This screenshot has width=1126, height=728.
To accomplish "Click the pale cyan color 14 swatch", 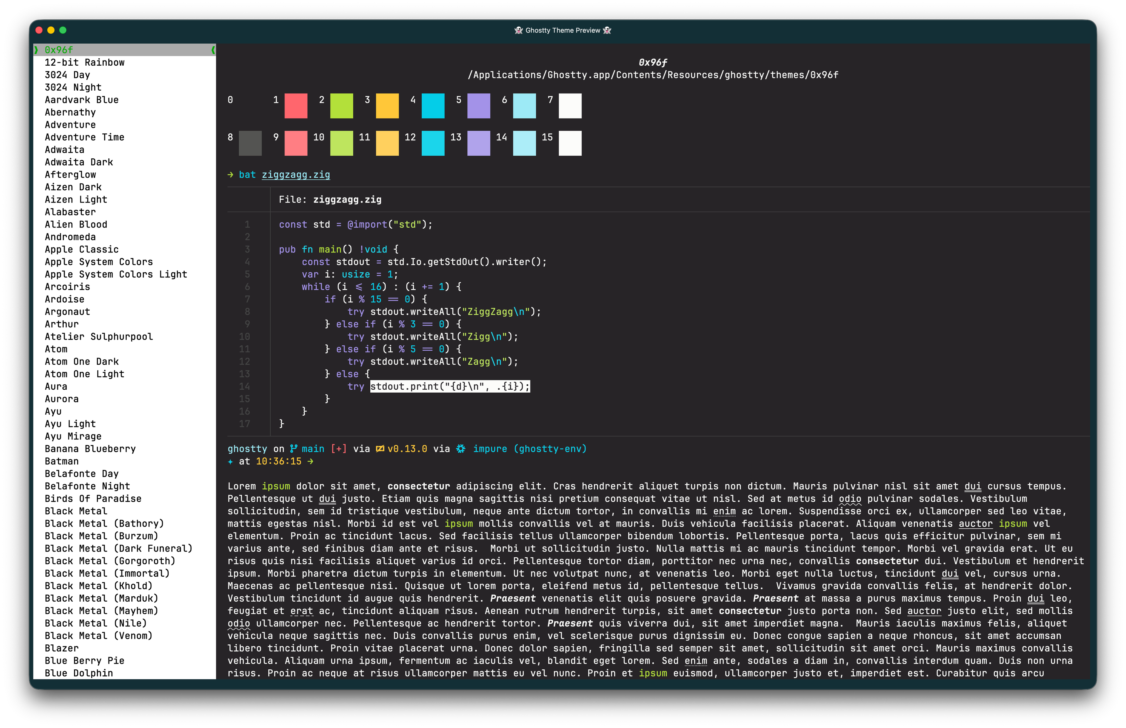I will click(x=525, y=143).
